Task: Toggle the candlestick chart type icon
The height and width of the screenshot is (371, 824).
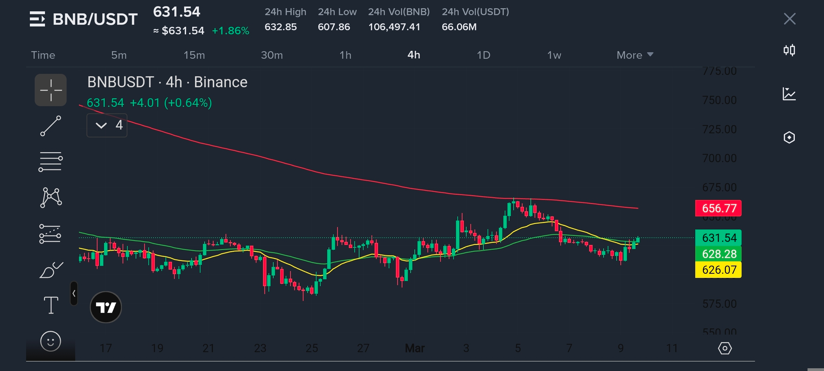Action: click(789, 50)
